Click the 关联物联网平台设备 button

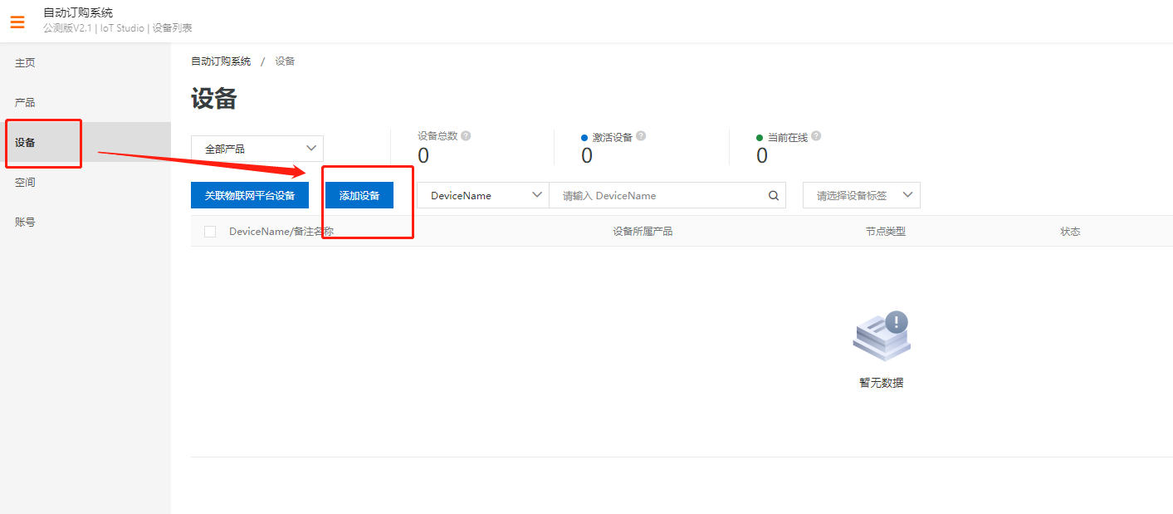(250, 196)
